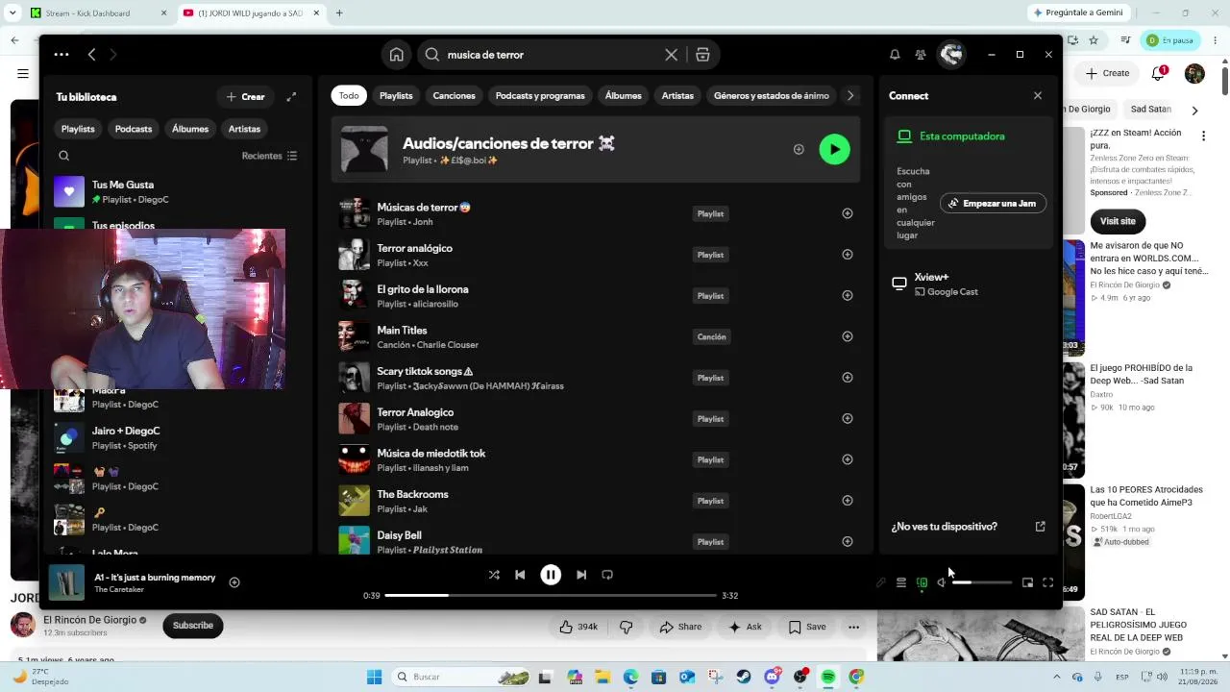Open Spotify notifications bell
Image resolution: width=1230 pixels, height=692 pixels.
(895, 55)
